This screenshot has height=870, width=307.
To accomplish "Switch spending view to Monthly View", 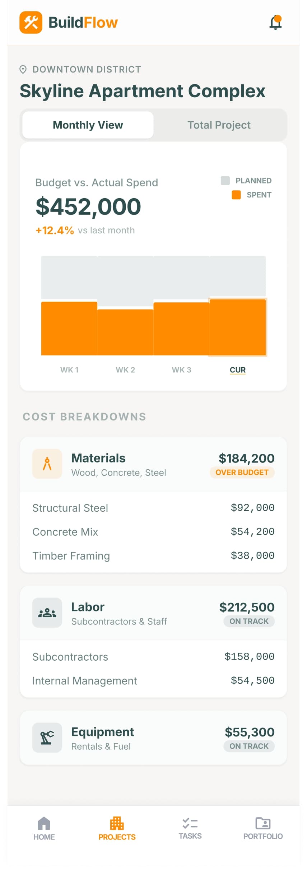I will click(87, 125).
